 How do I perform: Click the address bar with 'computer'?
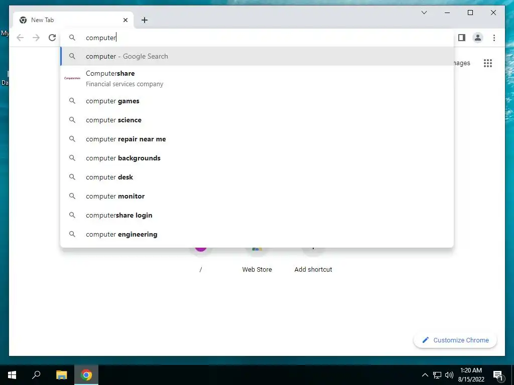pos(258,38)
